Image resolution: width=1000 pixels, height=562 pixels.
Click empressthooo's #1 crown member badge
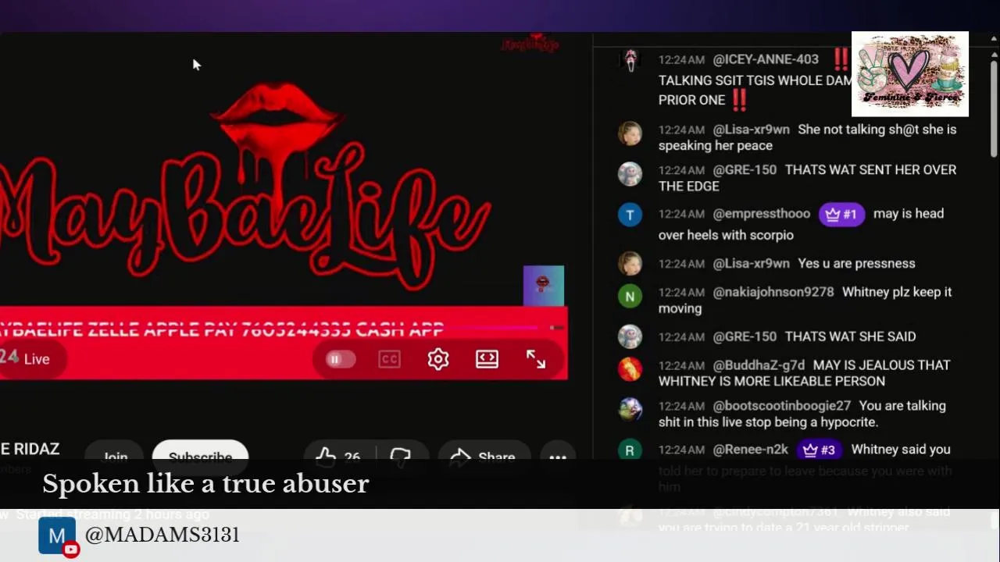pos(841,214)
